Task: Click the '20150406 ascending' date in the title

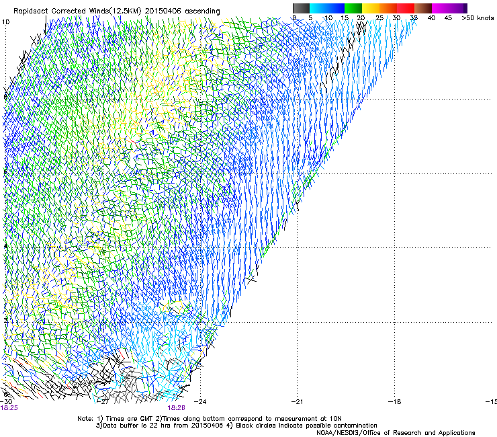Action: coord(183,11)
